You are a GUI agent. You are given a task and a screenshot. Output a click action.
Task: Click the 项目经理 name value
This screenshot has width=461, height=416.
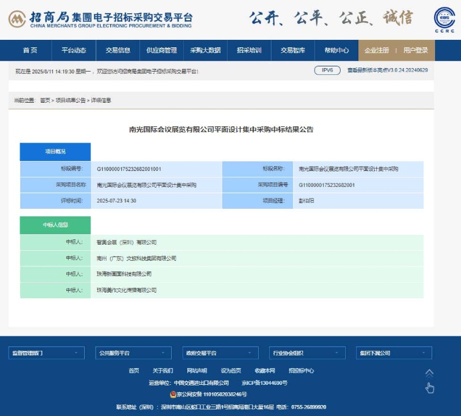click(307, 201)
